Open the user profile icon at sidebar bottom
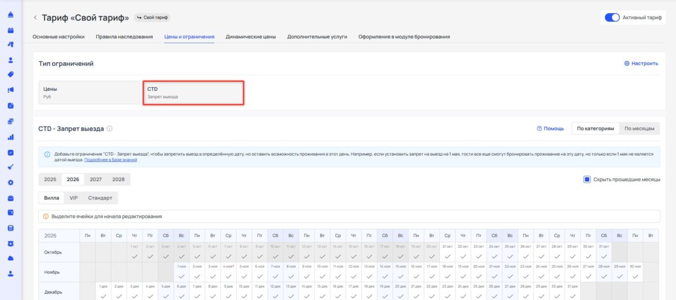Viewport: 676px width, 300px height. coord(11,273)
